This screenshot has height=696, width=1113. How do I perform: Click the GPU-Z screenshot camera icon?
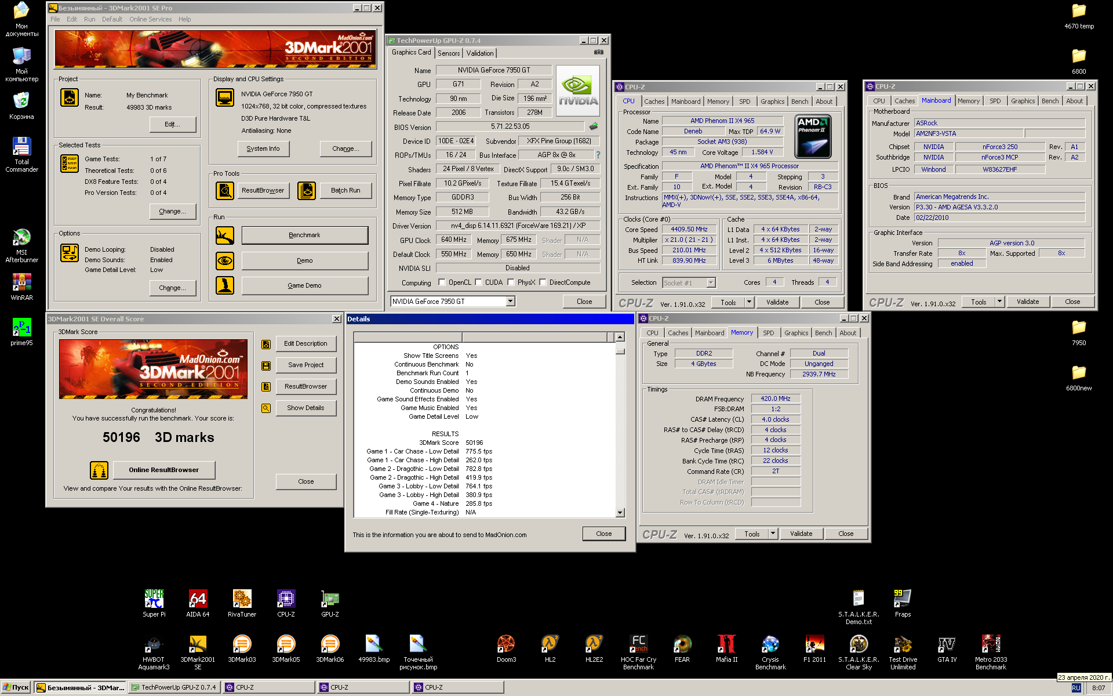(x=599, y=52)
